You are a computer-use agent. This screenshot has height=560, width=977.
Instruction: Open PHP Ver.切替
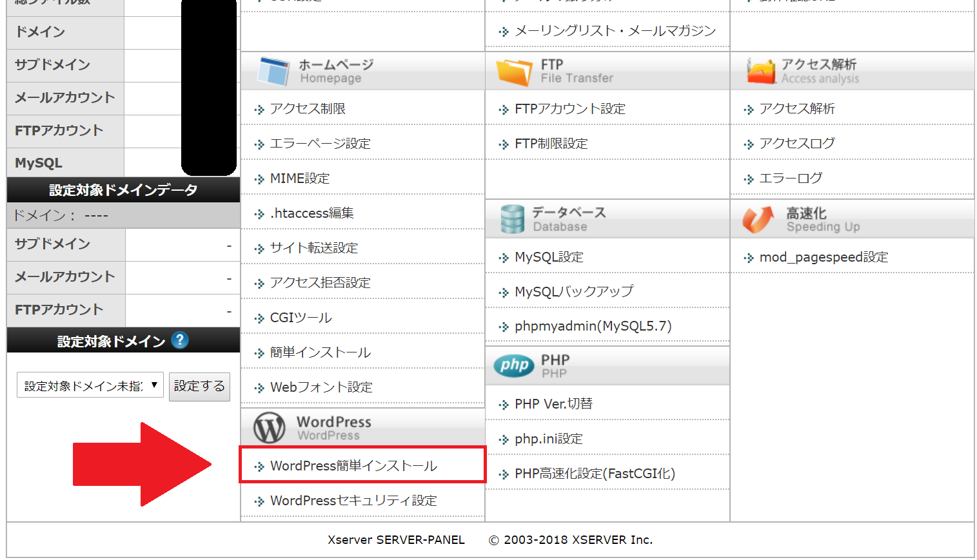[553, 403]
